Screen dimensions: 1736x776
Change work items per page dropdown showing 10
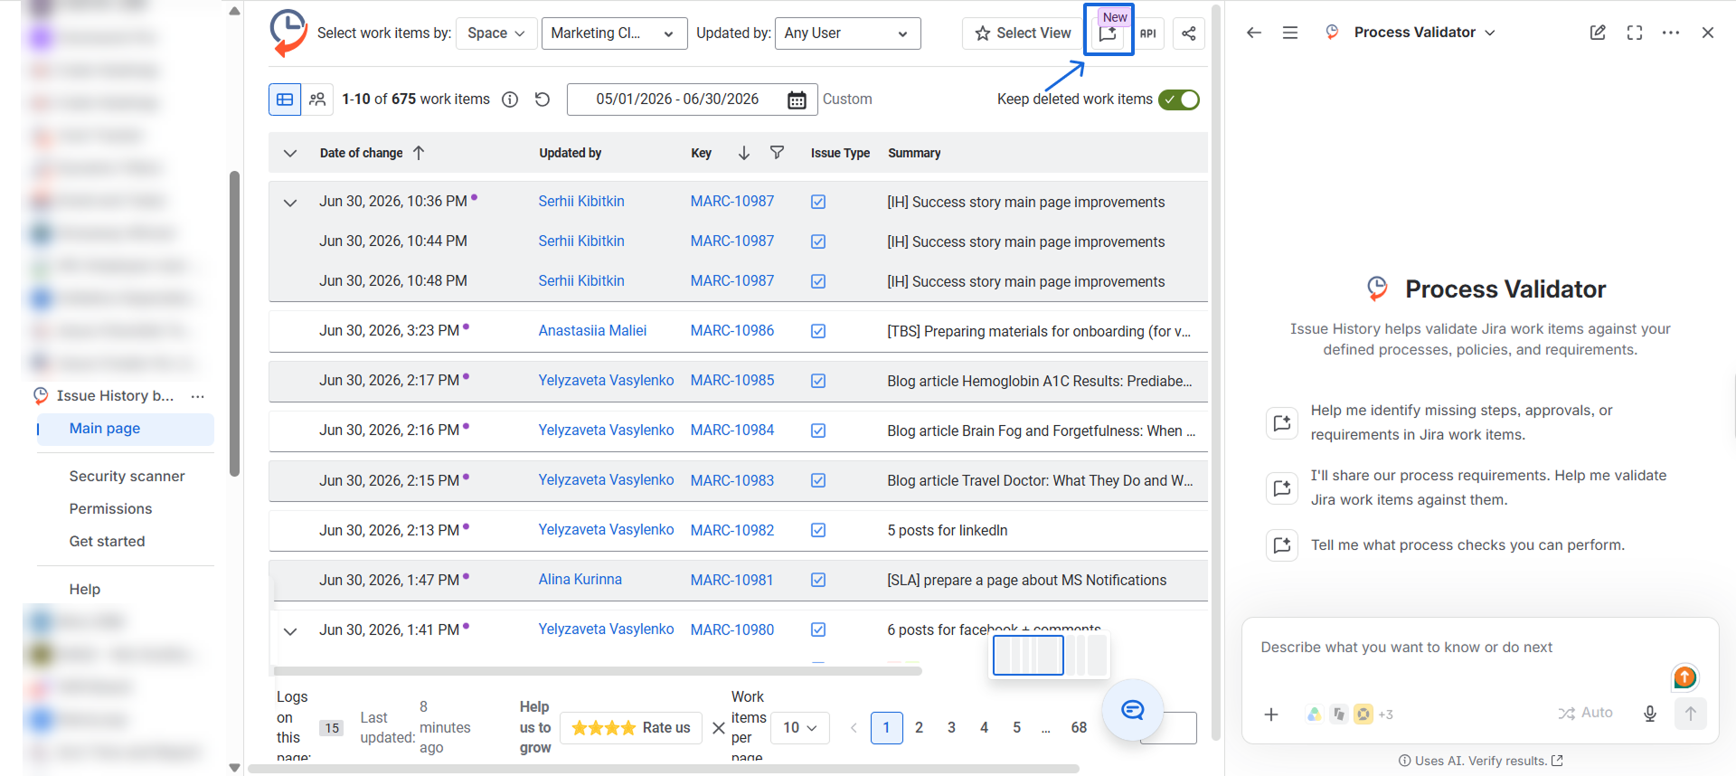800,727
